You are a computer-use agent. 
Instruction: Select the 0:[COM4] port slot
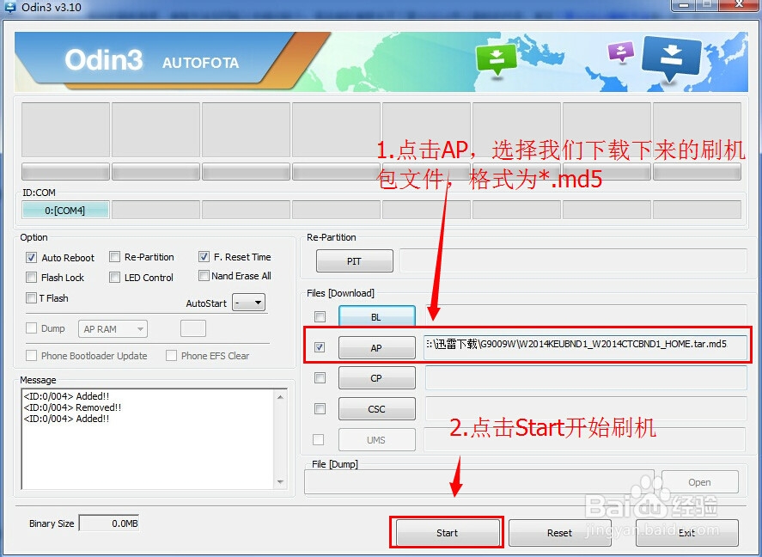click(x=65, y=210)
